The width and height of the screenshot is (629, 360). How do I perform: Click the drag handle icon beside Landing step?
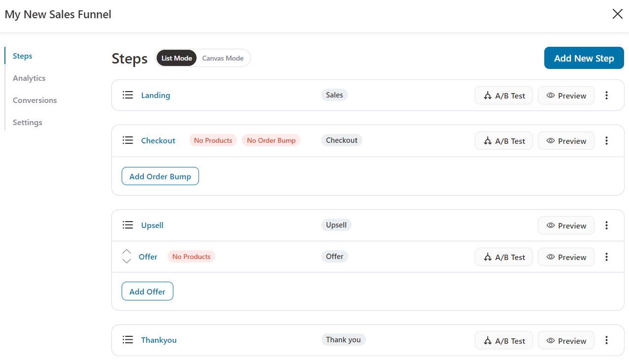pyautogui.click(x=128, y=95)
